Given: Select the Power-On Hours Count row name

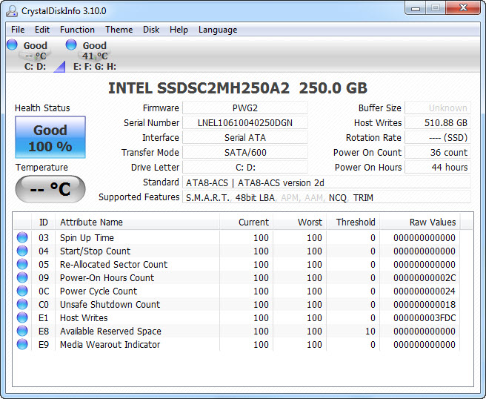Looking at the screenshot, I should coord(107,277).
